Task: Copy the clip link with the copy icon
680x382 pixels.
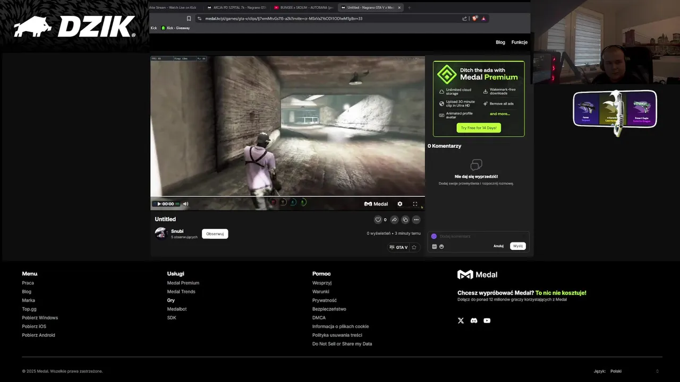Action: [405, 220]
